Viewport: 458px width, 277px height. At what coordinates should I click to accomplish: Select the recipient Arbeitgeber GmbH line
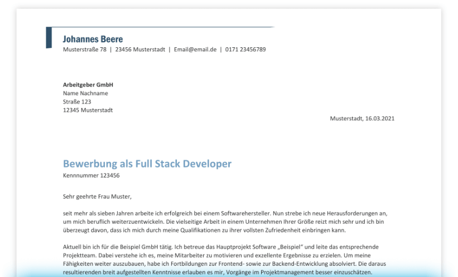88,85
